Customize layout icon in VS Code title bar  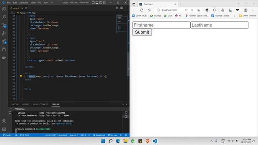point(104,3)
